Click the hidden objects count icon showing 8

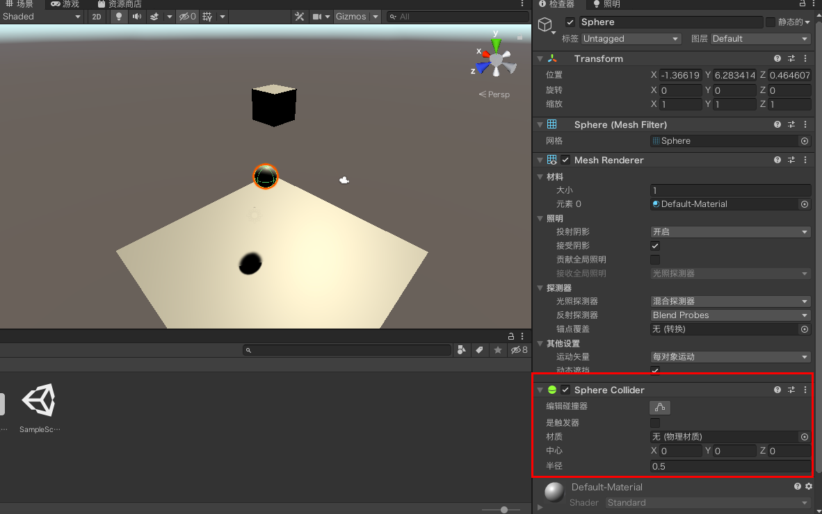(517, 350)
